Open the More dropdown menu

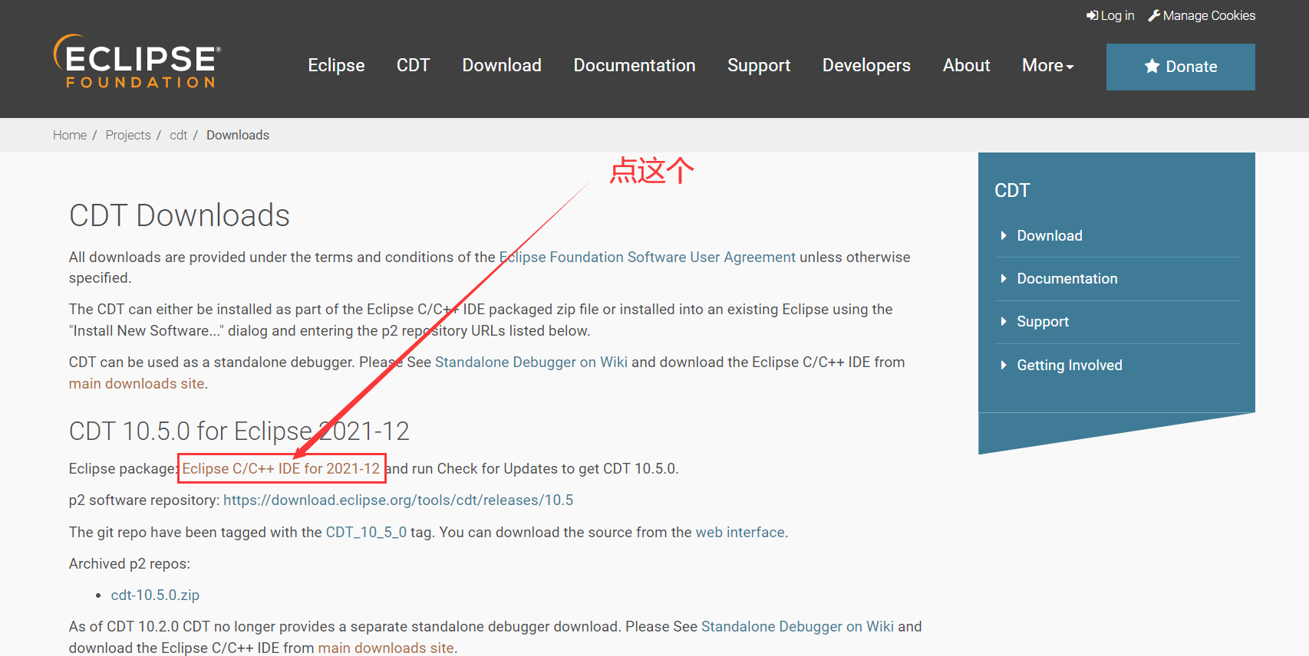(x=1047, y=66)
